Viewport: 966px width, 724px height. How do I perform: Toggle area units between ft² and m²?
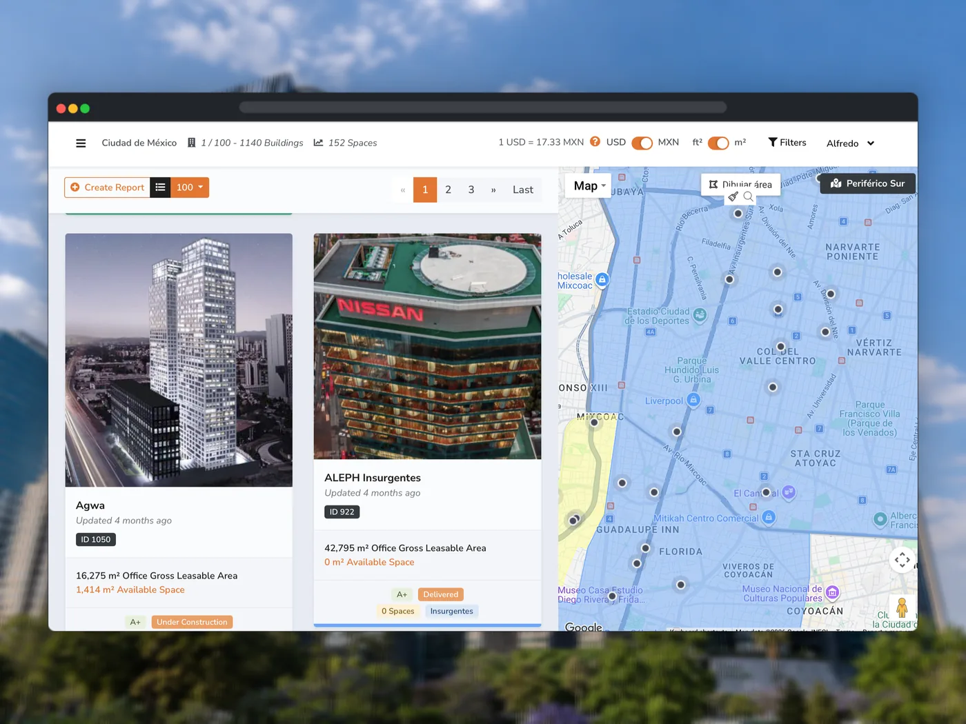pos(718,143)
